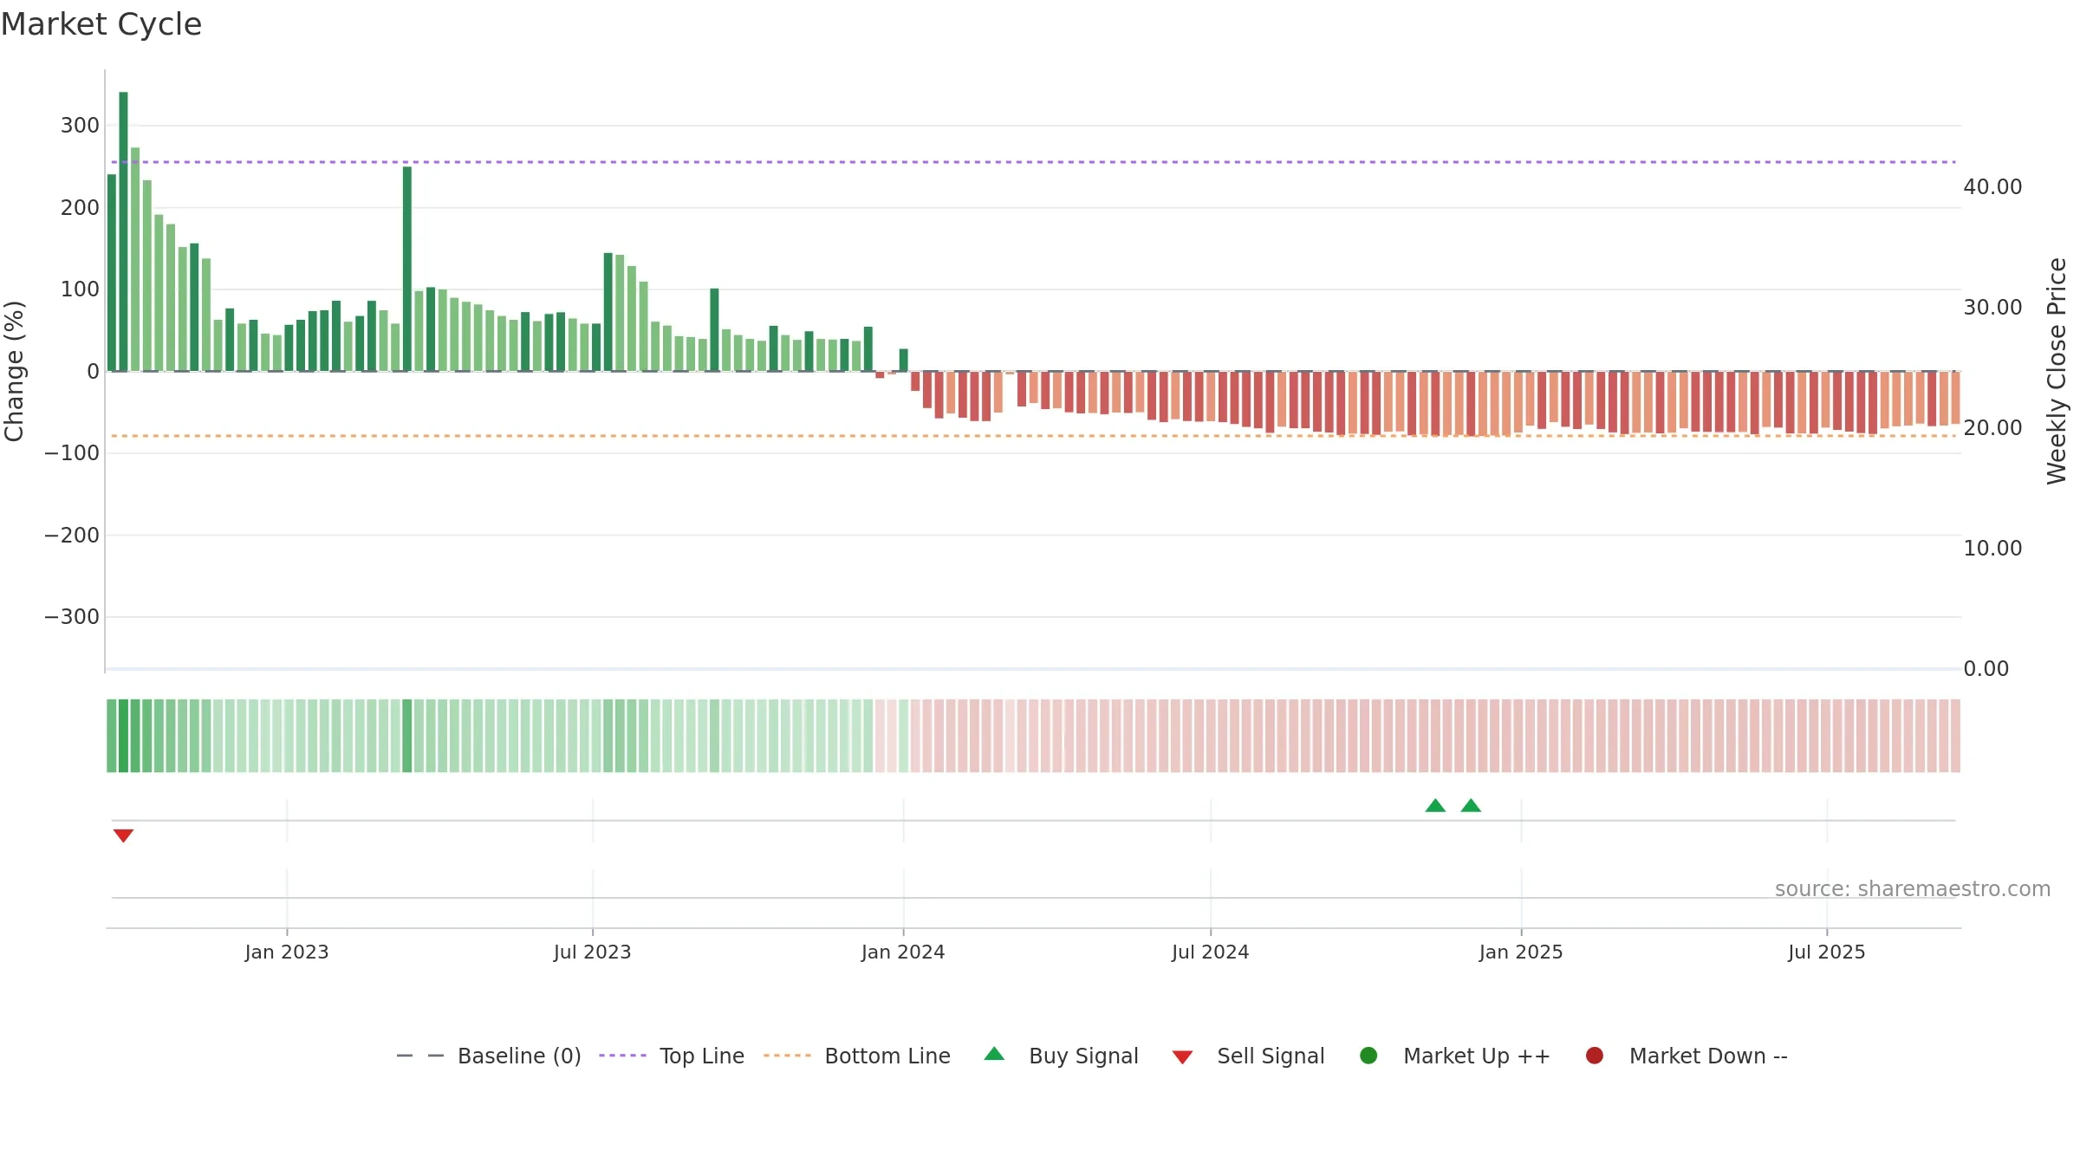Click the Jan 2025 axis label
This screenshot has width=2080, height=1170.
(x=1521, y=952)
